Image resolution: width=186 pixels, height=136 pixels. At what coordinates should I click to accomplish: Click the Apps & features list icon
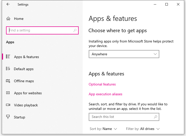point(8,57)
